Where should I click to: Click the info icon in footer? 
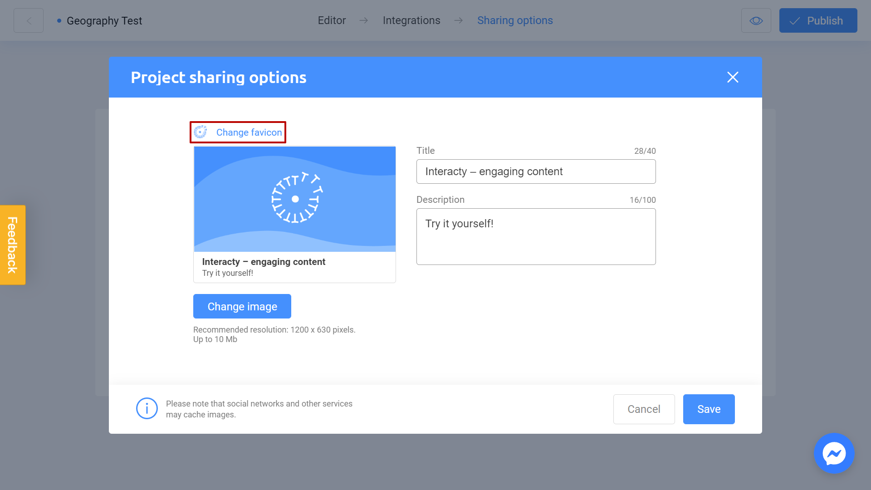click(147, 409)
